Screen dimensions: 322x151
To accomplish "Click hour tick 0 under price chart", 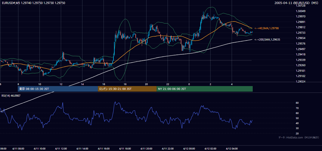I will 189,84.
